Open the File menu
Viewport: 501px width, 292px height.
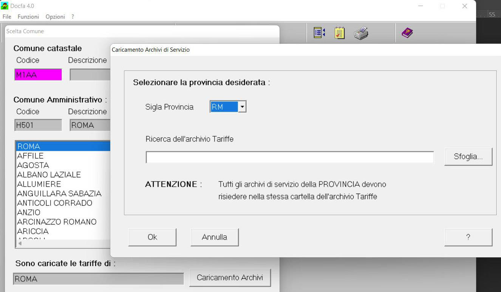point(7,17)
